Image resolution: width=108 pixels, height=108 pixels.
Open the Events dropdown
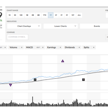coord(94,26)
